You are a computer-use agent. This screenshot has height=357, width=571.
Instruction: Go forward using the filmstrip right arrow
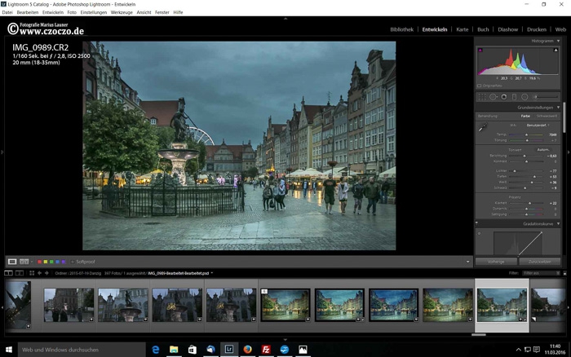(x=47, y=273)
